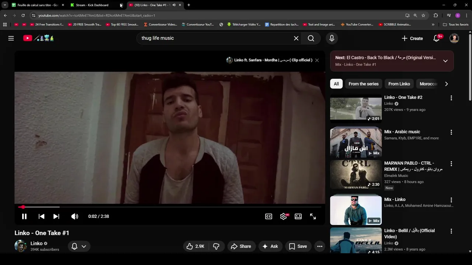
Task: Select the All filter chip
Action: tap(336, 84)
